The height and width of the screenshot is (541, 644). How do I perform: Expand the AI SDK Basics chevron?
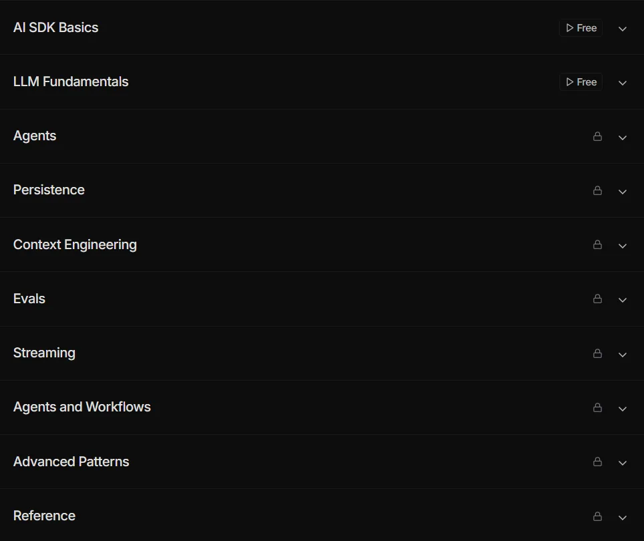(x=623, y=29)
